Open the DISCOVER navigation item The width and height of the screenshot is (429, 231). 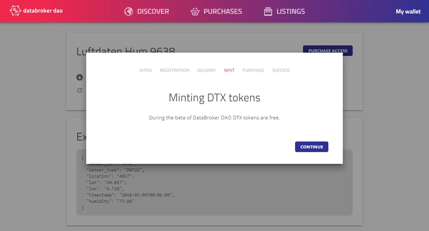146,11
